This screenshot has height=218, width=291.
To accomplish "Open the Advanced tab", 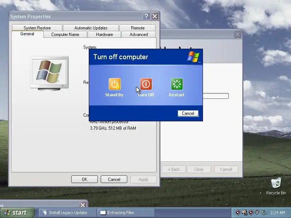I will [139, 35].
